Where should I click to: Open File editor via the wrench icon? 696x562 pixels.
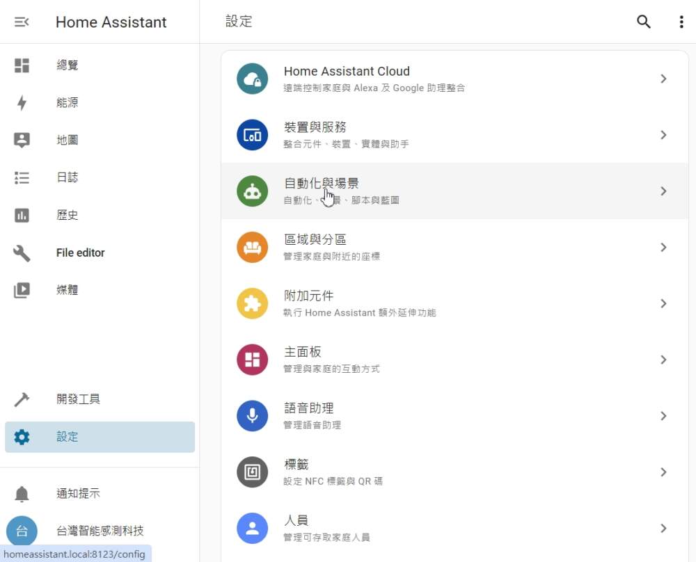point(21,252)
